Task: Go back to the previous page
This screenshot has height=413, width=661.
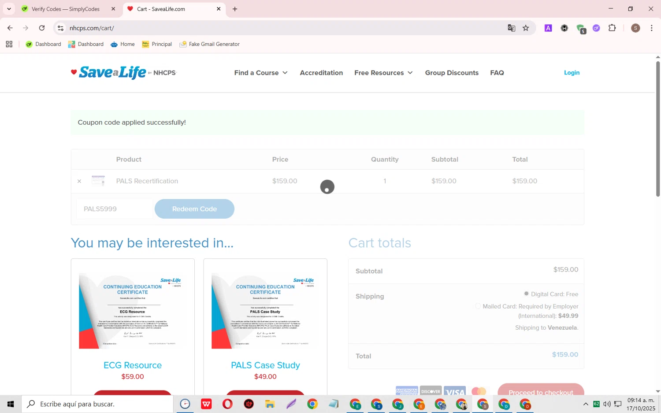Action: click(x=10, y=28)
